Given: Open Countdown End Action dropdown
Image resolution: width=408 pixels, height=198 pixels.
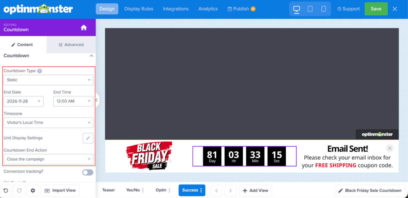Looking at the screenshot, I should (x=48, y=159).
